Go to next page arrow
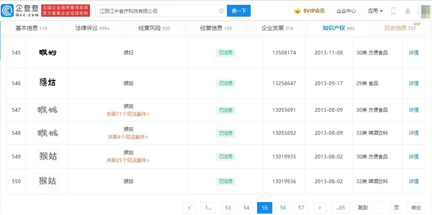Screen dimensions: 432x215 click(319, 208)
